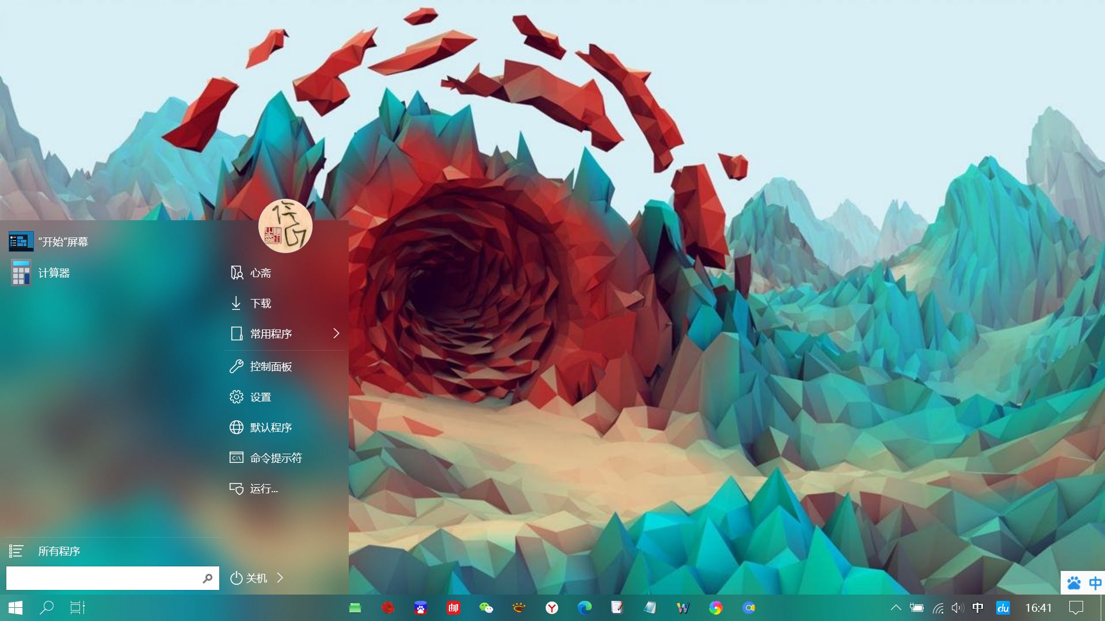The width and height of the screenshot is (1105, 621).
Task: Click the volume speaker tray icon
Action: coord(957,608)
